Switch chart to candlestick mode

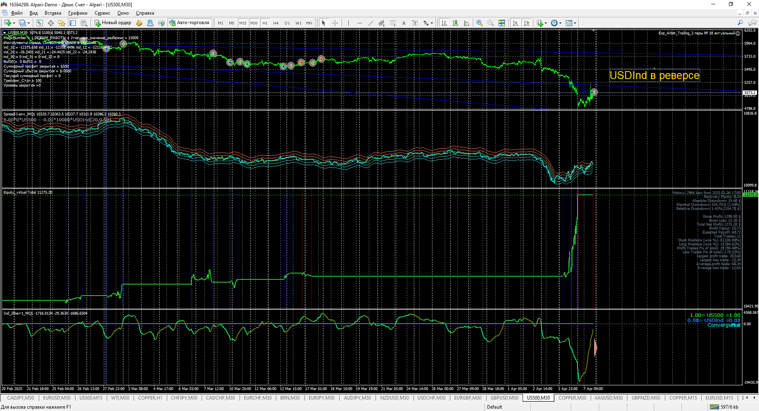point(455,23)
